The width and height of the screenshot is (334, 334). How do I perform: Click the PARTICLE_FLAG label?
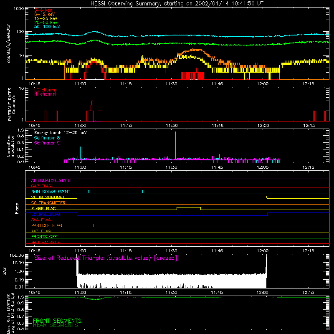pos(47,225)
